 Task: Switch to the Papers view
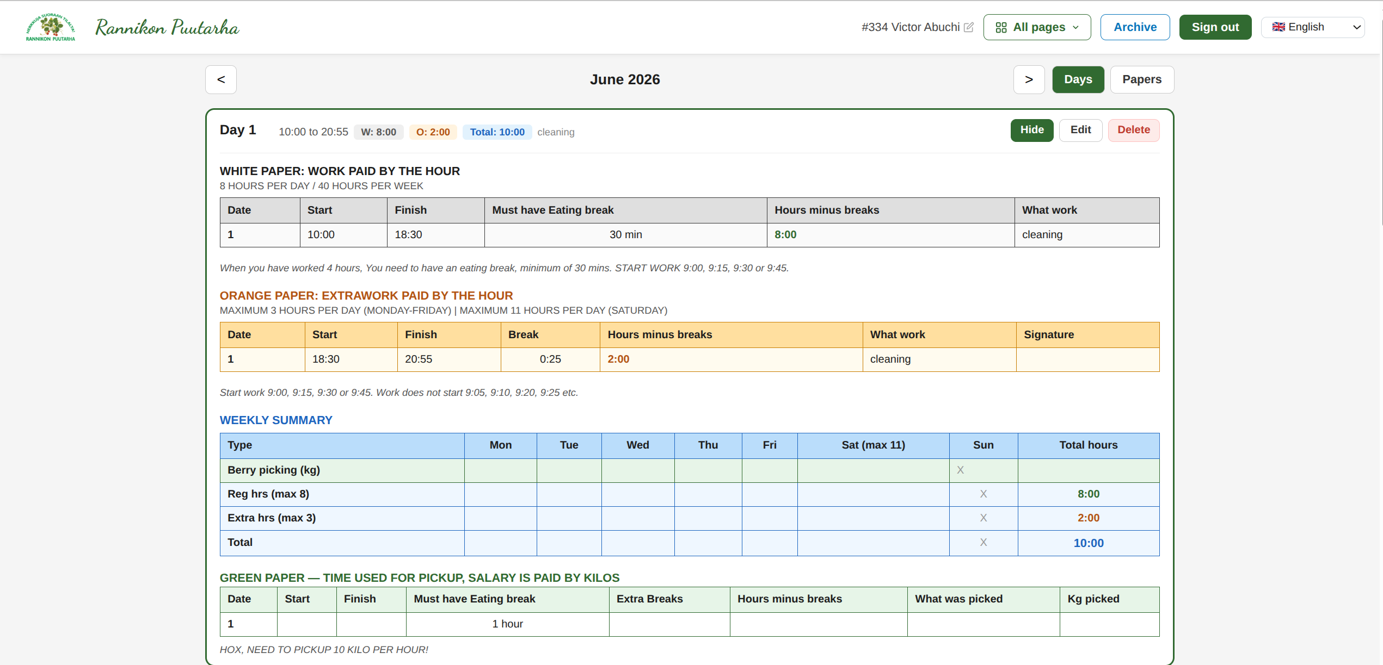coord(1141,79)
